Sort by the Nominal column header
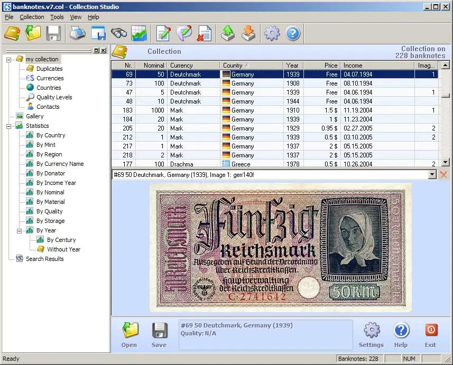 (151, 65)
